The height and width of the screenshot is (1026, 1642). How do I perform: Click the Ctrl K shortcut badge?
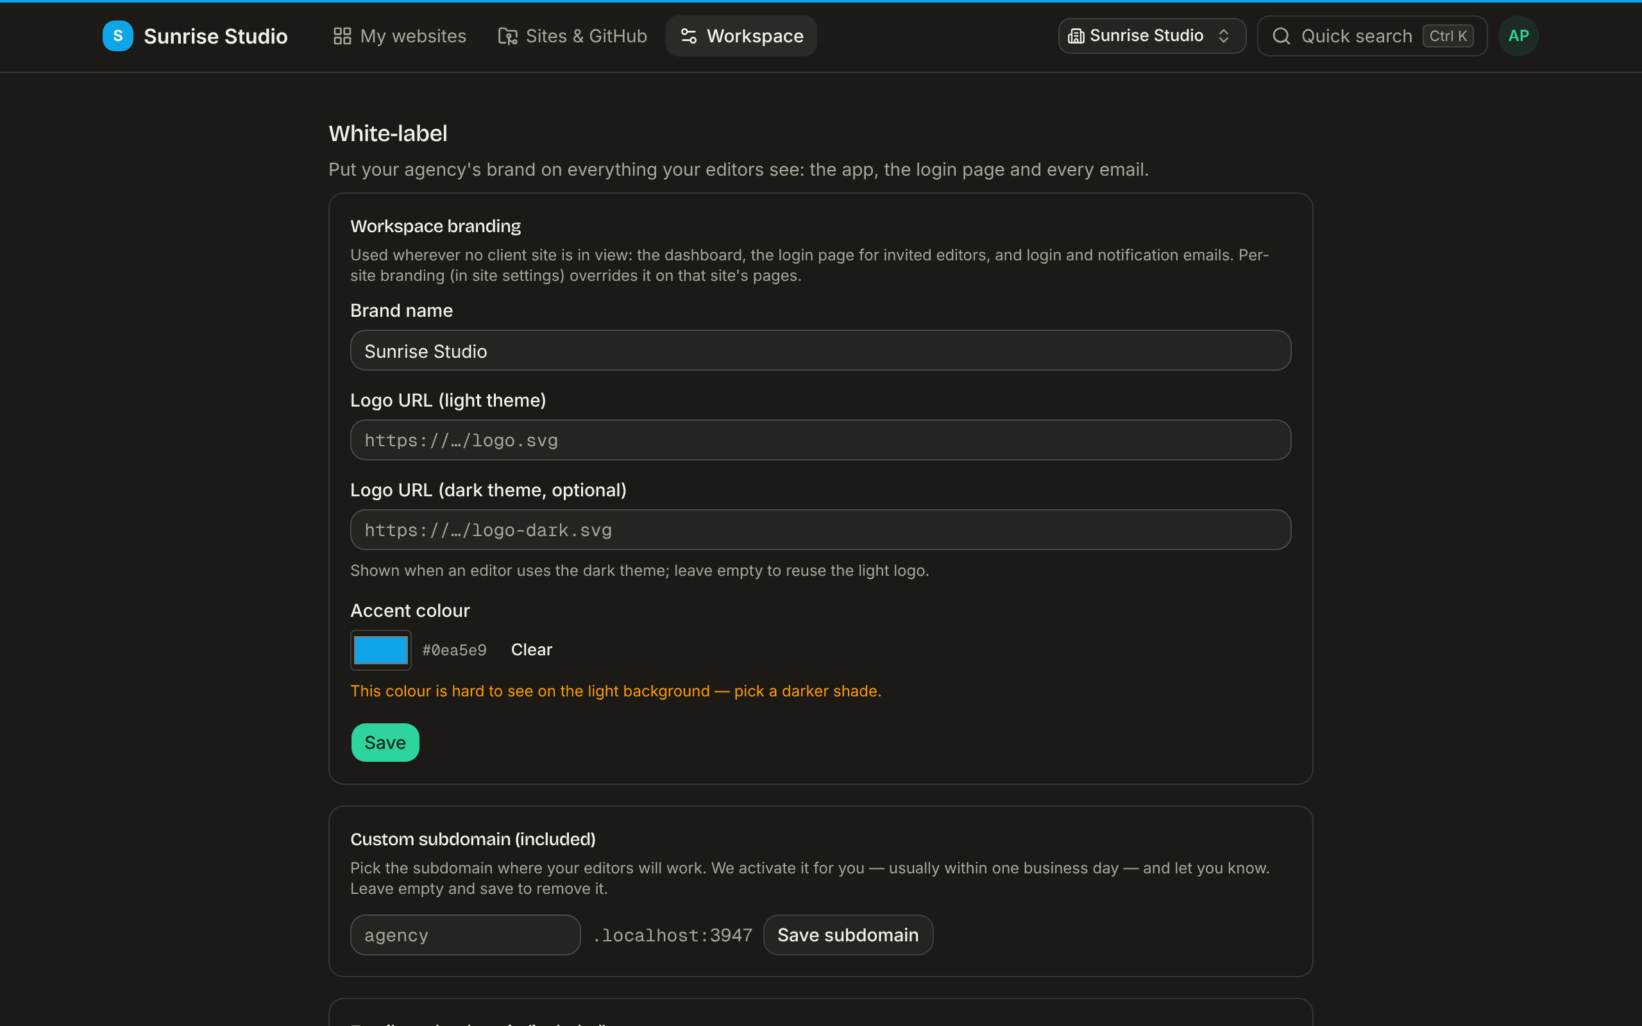point(1448,36)
